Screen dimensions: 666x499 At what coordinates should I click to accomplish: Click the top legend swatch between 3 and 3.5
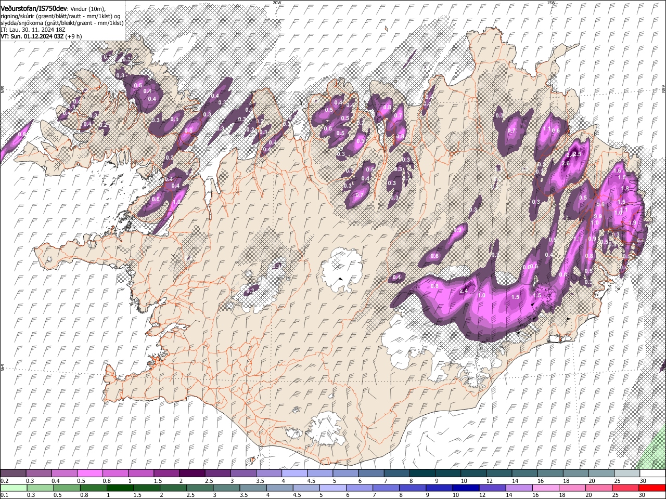click(x=244, y=473)
